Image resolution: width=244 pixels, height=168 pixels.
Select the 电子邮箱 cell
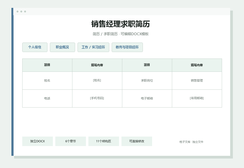pyautogui.click(x=147, y=98)
